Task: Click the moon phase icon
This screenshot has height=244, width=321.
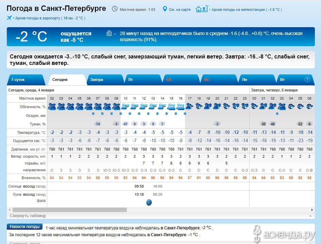Action: (149, 202)
